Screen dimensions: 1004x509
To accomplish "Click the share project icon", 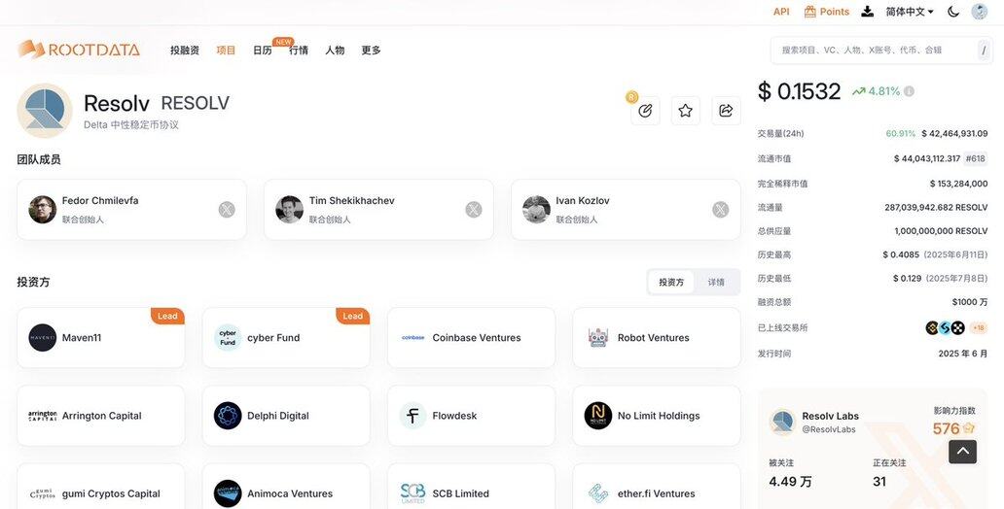I will pyautogui.click(x=726, y=111).
